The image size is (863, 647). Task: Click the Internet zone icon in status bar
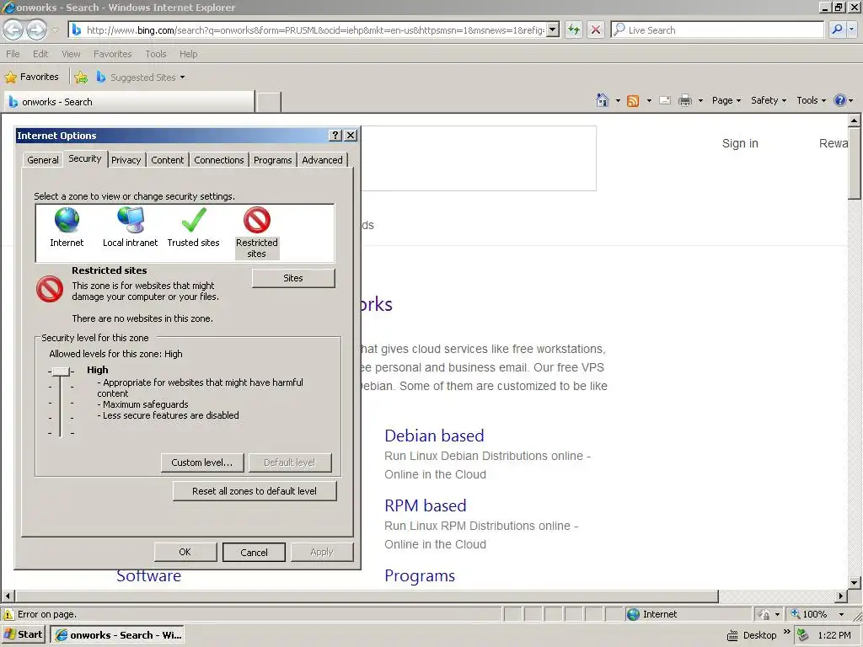point(634,614)
